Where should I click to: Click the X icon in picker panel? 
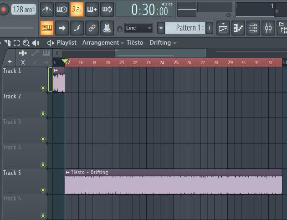coord(23,62)
